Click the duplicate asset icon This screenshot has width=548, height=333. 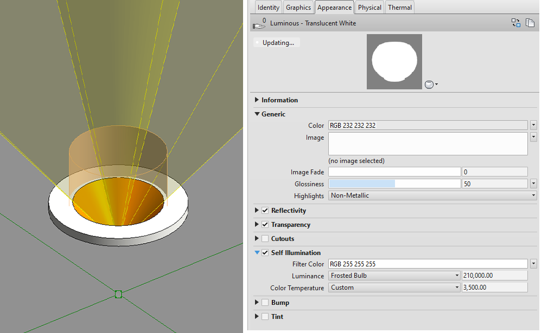click(530, 23)
